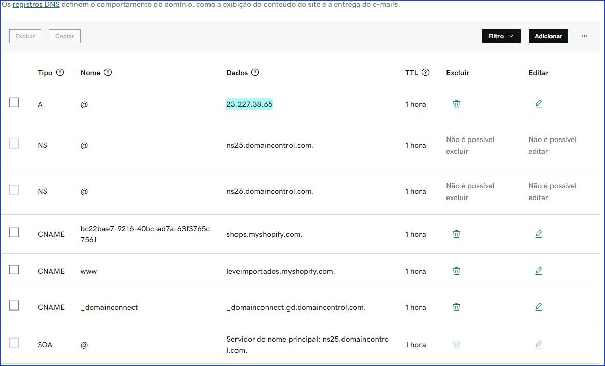Open the registros DNS link
Screen dimensions: 605x366
tap(36, 5)
